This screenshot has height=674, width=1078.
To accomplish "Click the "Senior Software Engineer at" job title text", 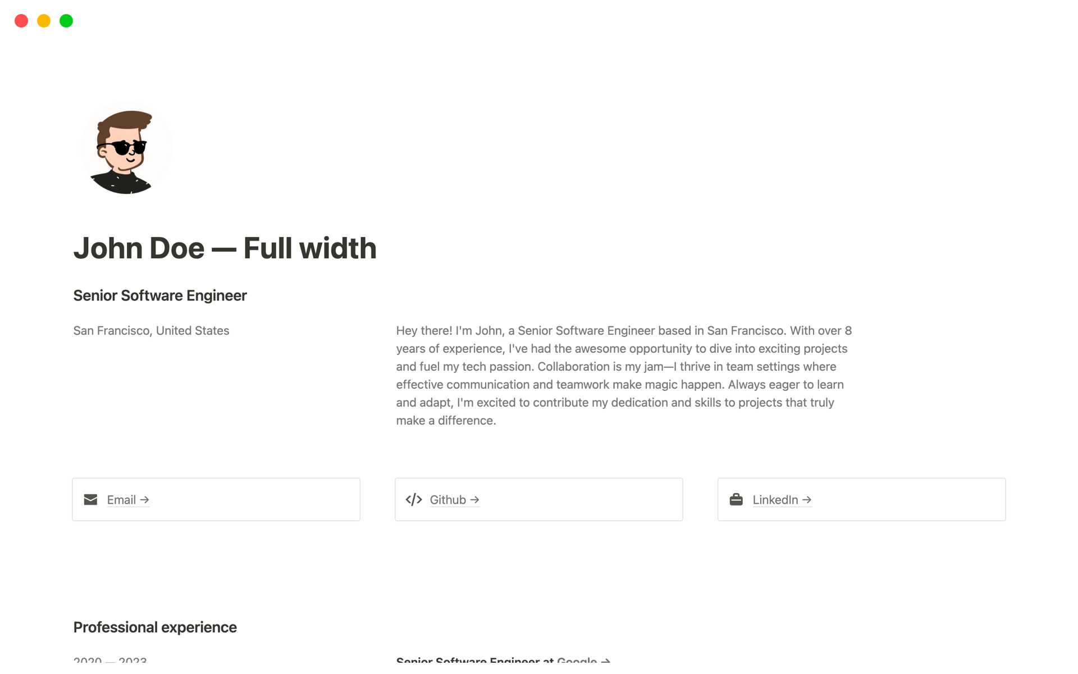I will pos(474,661).
